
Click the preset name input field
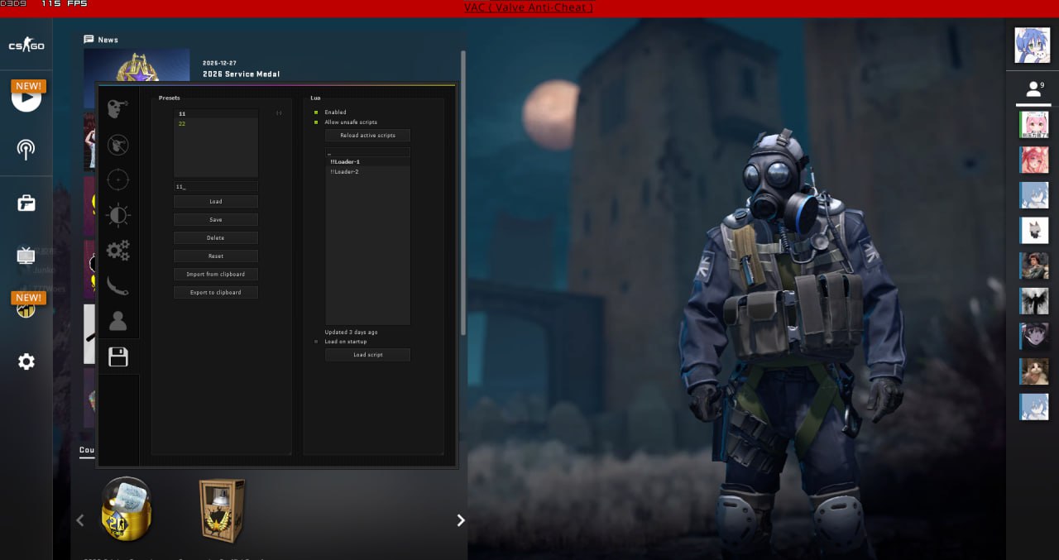click(215, 187)
